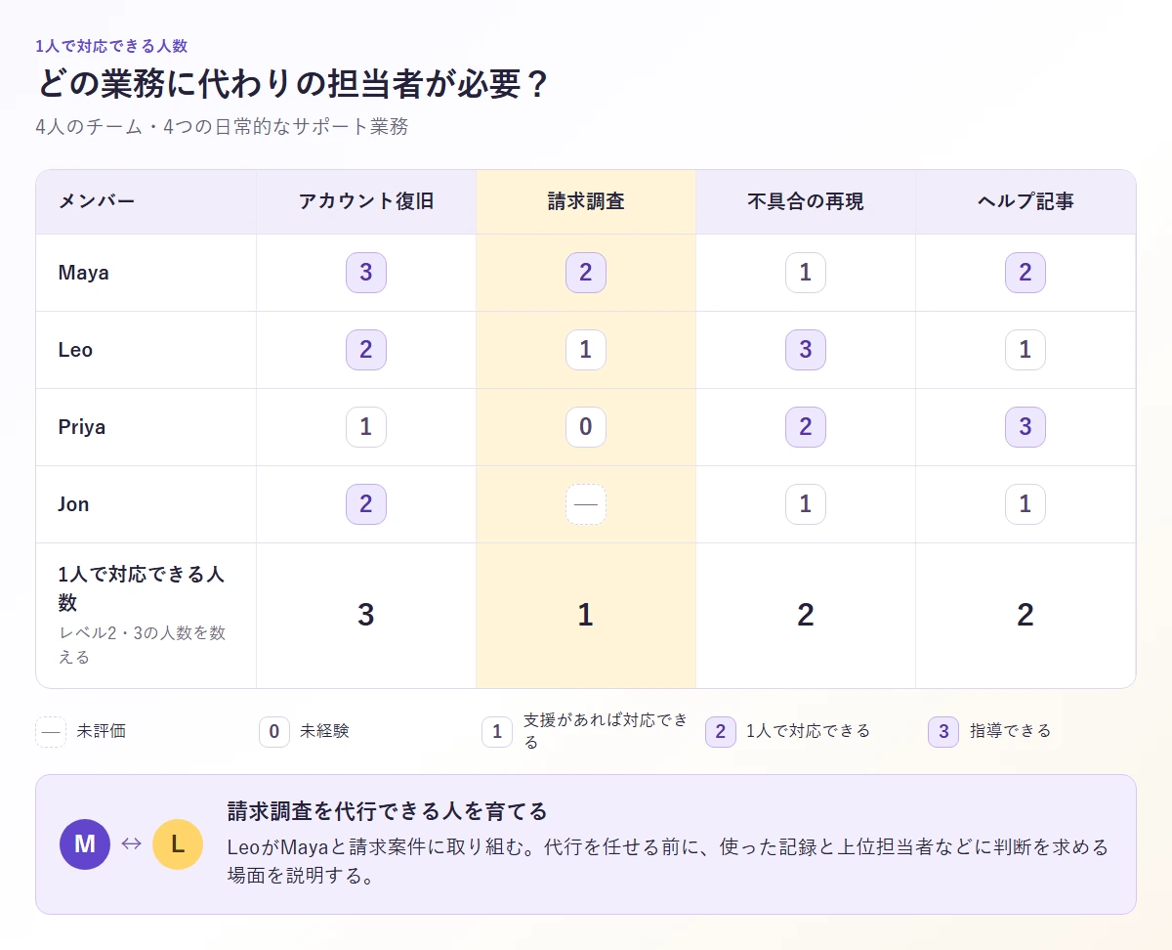Click Maya's ヘルプ記事 level 2 badge

click(x=1025, y=273)
